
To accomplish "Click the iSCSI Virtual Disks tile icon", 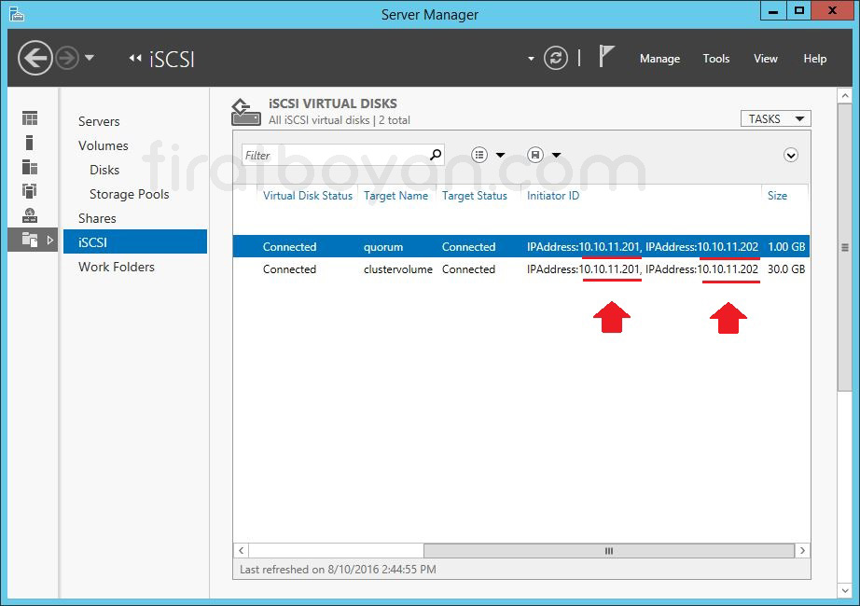I will click(x=245, y=112).
